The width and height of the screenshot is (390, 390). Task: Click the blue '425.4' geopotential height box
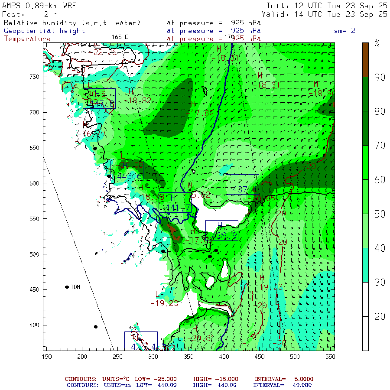141,341
